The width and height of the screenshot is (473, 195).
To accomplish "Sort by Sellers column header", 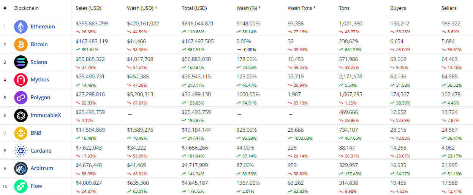I will 449,8.
